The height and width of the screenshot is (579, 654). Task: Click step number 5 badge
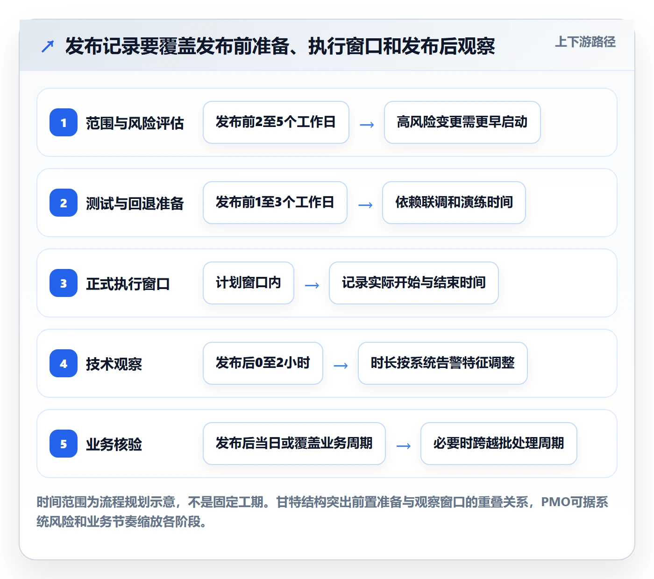point(64,444)
